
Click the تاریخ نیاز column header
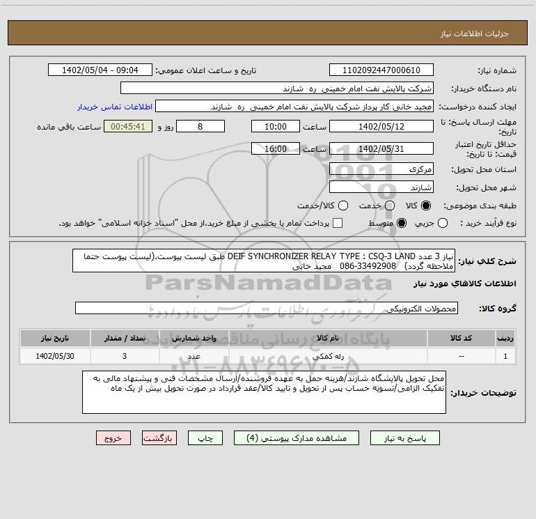[55, 338]
